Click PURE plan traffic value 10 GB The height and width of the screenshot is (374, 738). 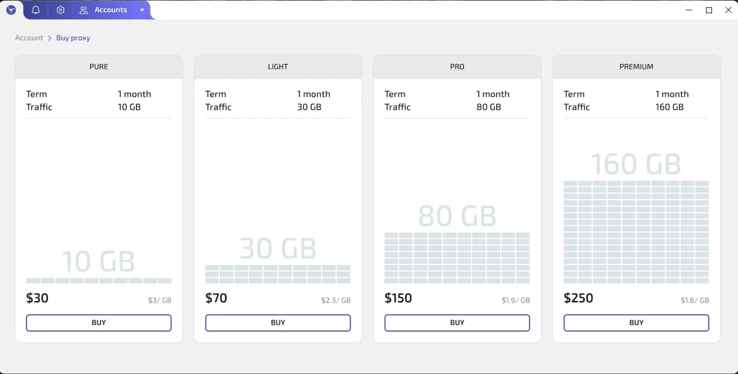click(x=129, y=107)
